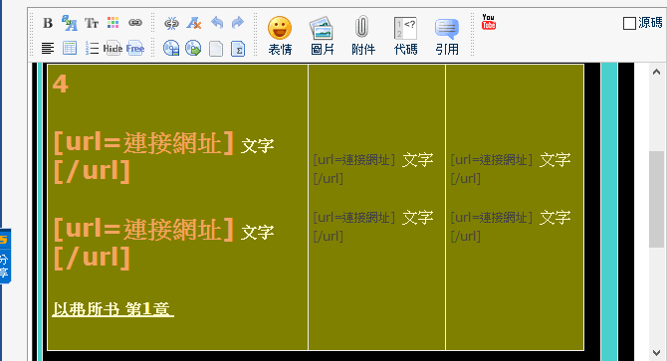Viewport: 667px width, 361px height.
Task: Open the paragraph alignment options
Action: 48,48
